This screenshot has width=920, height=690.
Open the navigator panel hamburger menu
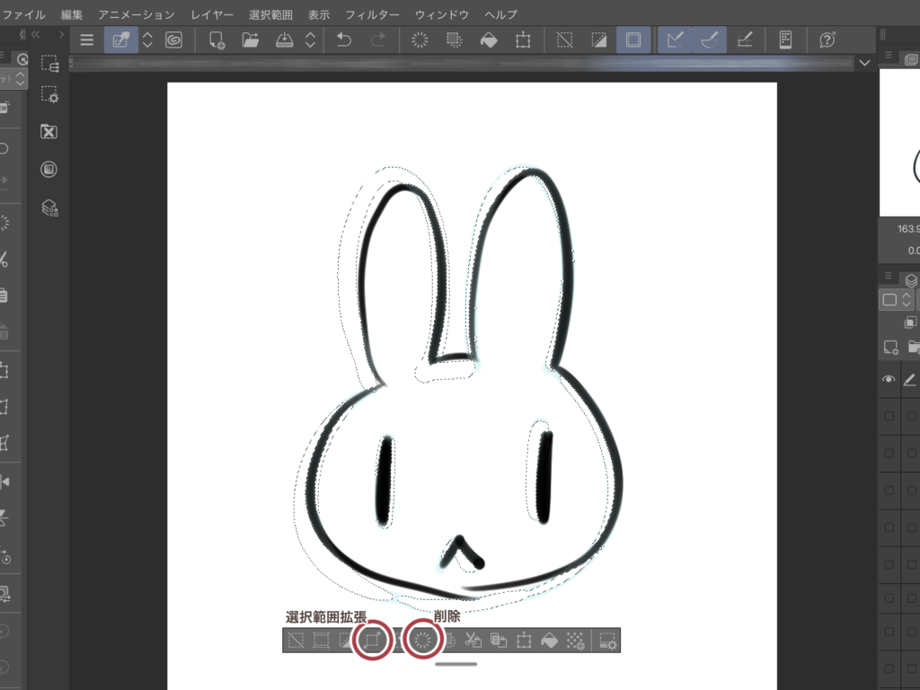(888, 55)
